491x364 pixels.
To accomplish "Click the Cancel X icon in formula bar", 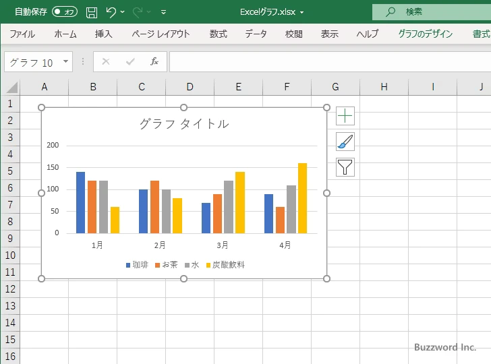I will pos(106,61).
